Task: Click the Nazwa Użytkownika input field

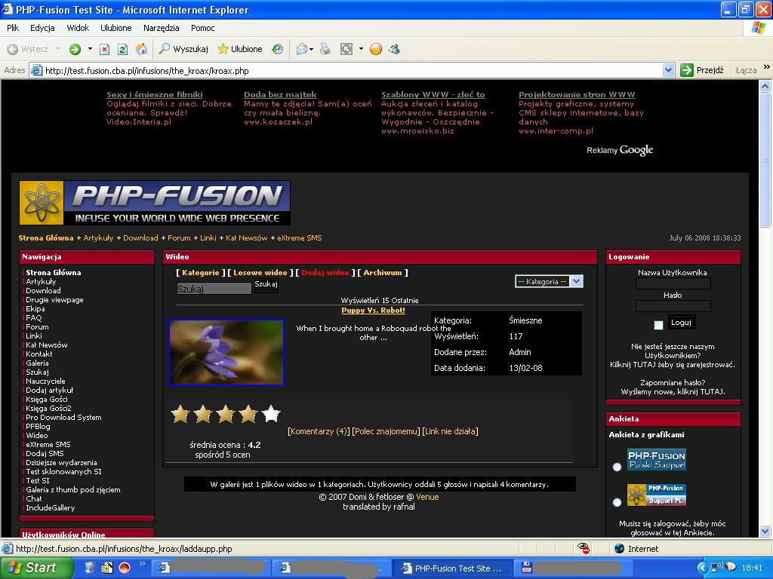Action: point(673,283)
